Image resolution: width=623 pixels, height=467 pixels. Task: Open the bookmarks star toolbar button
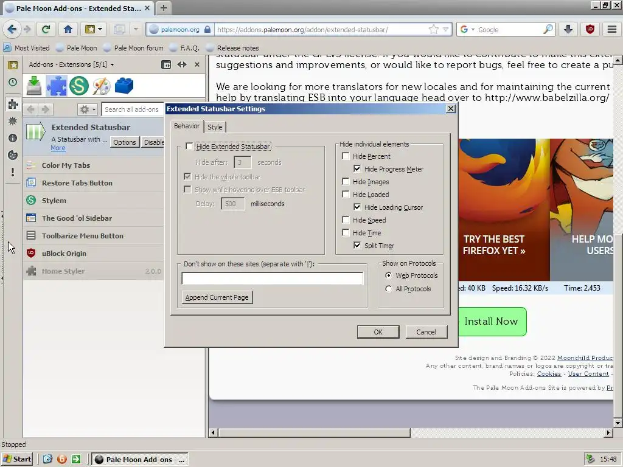pyautogui.click(x=90, y=29)
